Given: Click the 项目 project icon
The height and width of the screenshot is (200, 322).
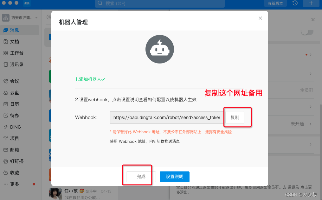Looking at the screenshot, I should click(6, 138).
